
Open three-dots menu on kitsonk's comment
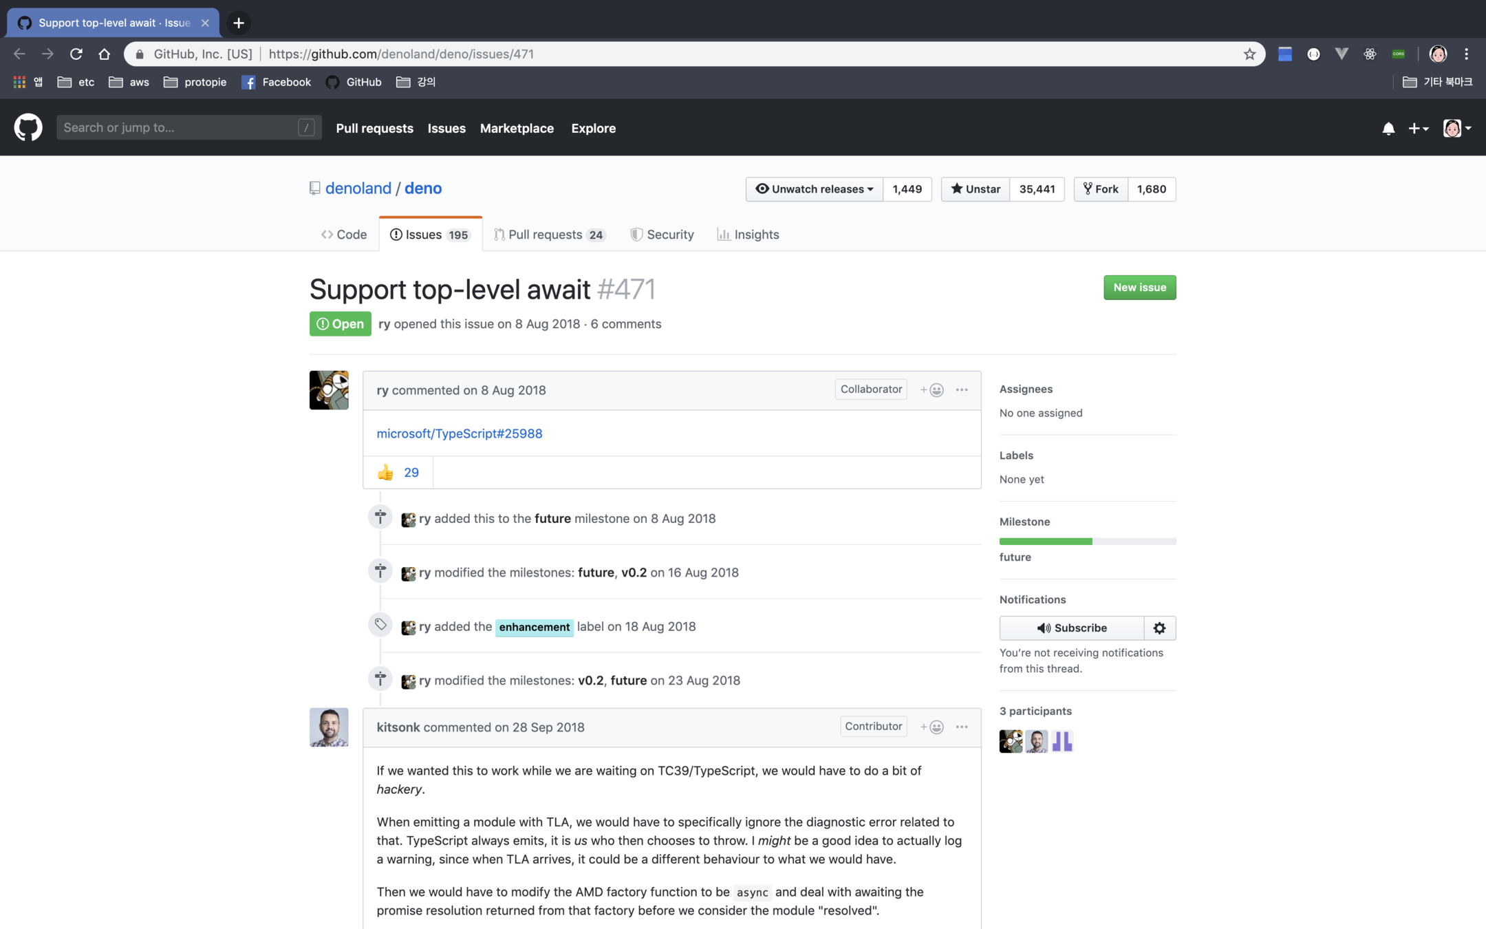(962, 727)
